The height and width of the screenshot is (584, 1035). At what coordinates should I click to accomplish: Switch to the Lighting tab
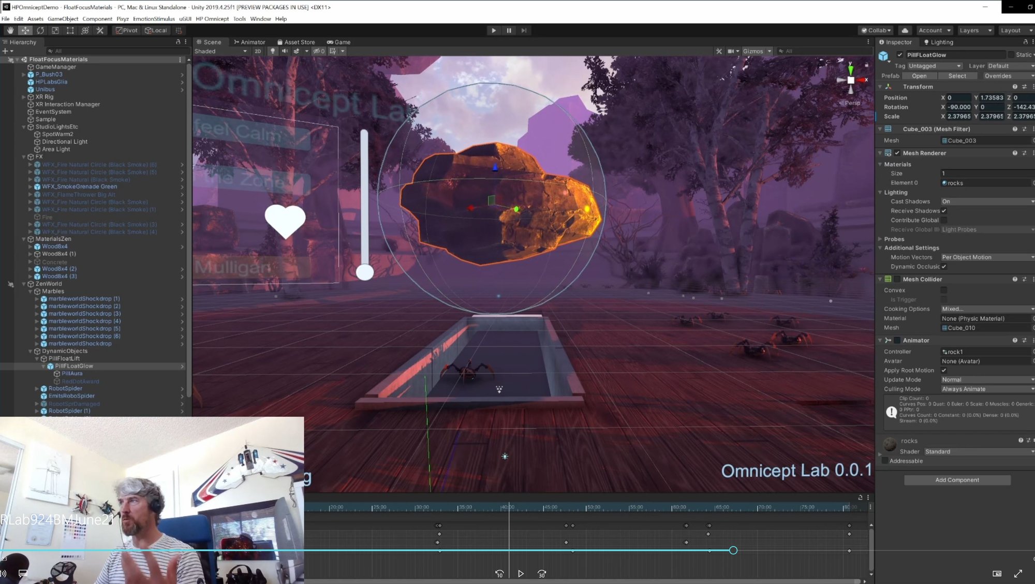point(938,42)
